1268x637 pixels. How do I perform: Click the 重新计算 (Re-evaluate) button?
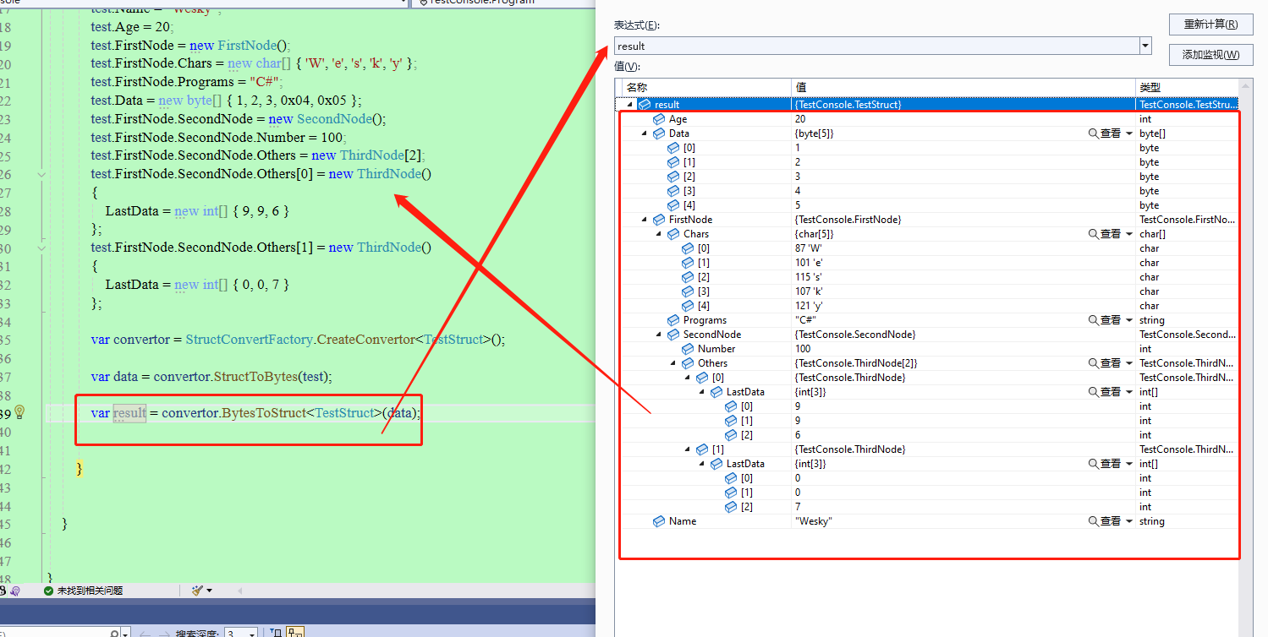[1210, 24]
